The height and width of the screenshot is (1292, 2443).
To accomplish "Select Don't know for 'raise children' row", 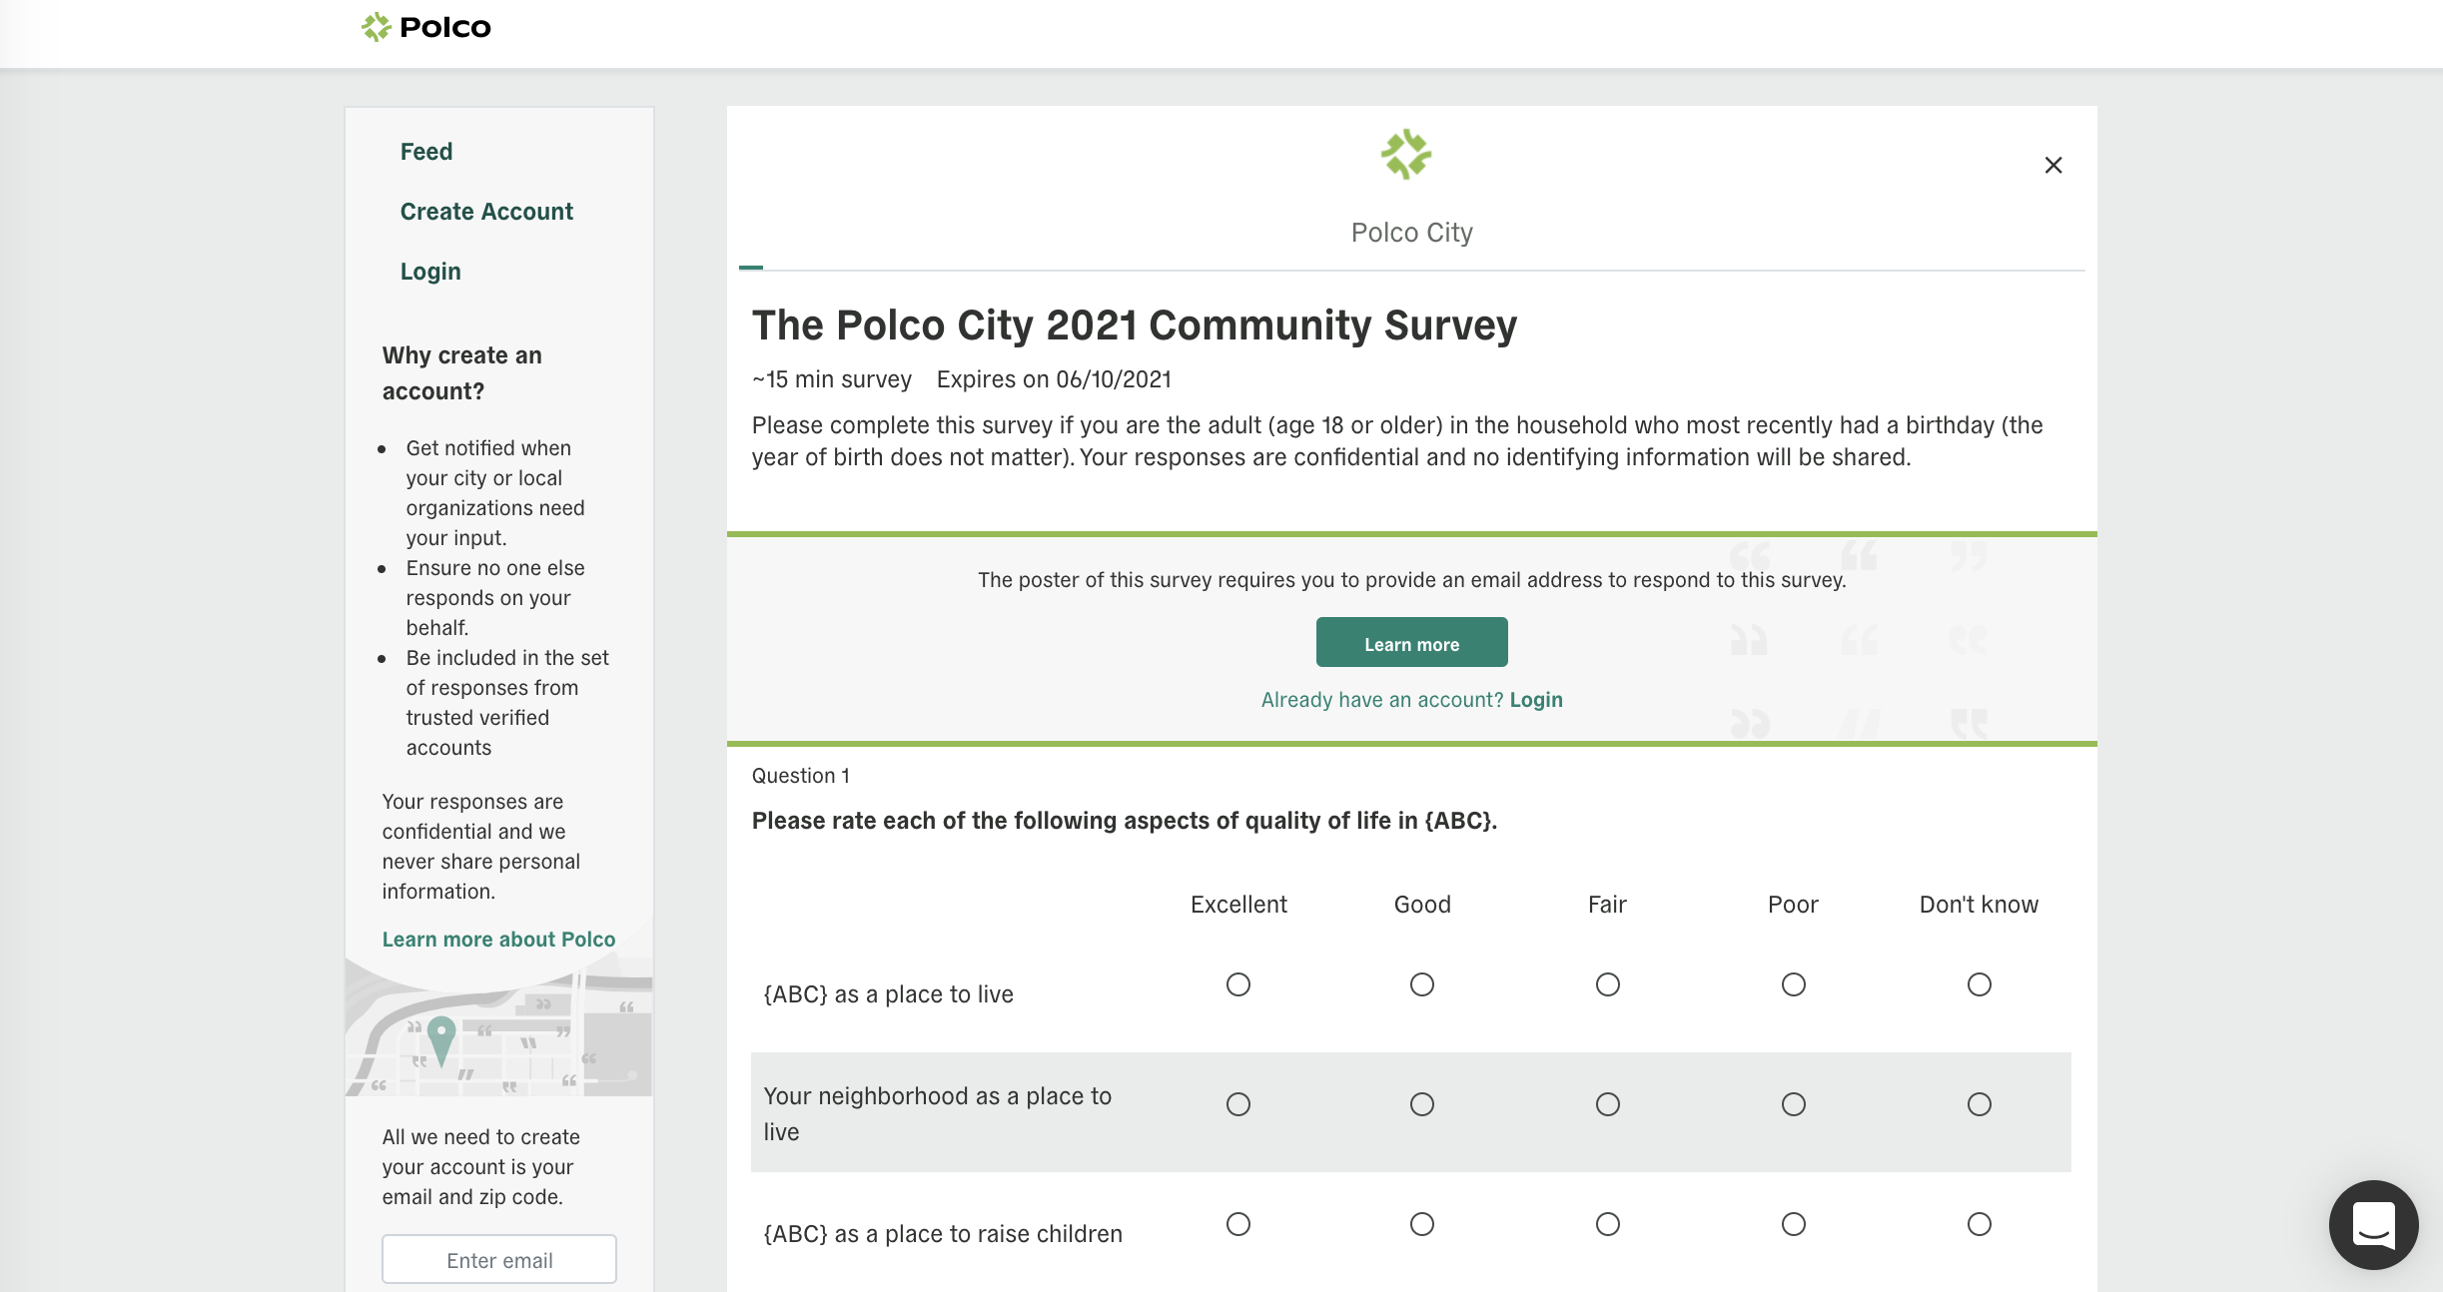I will (x=1980, y=1224).
